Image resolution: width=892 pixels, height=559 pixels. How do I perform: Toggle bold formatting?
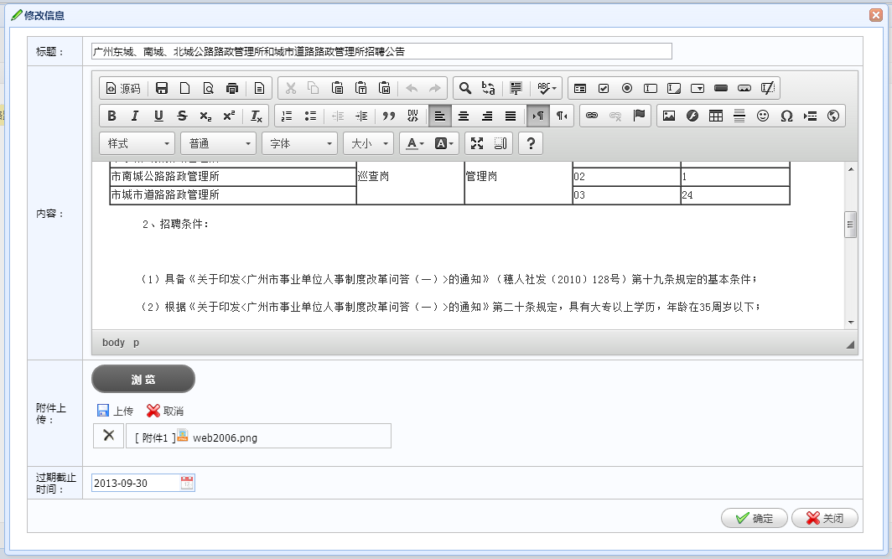(111, 116)
